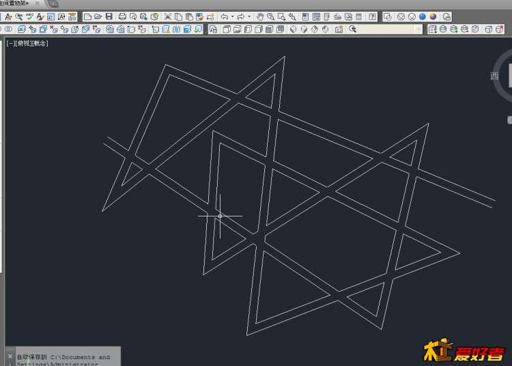Return to Zoom Previous view
This screenshot has width=512, height=366.
click(292, 16)
